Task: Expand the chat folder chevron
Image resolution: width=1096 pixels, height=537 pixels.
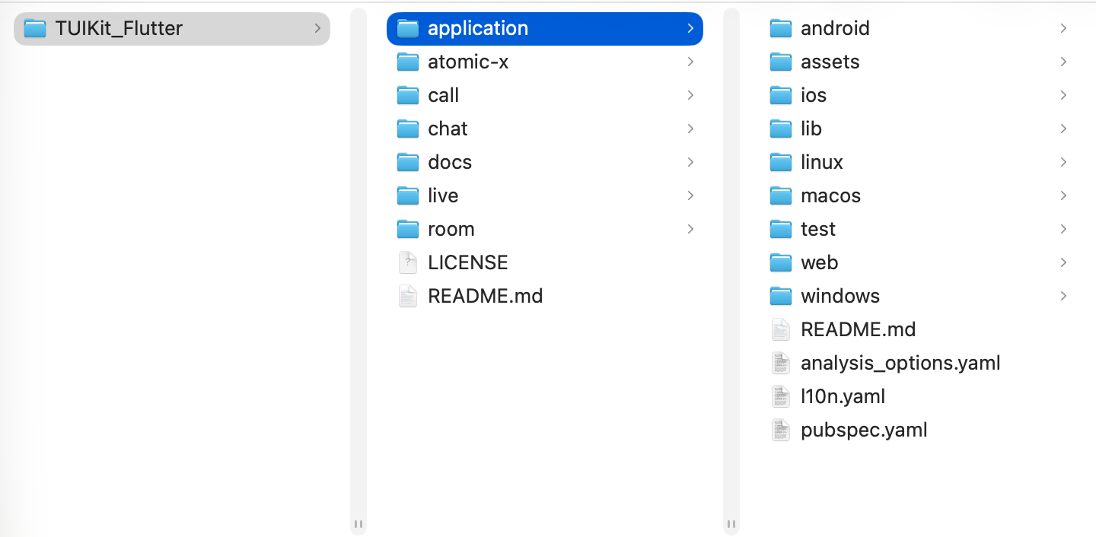Action: pos(690,129)
